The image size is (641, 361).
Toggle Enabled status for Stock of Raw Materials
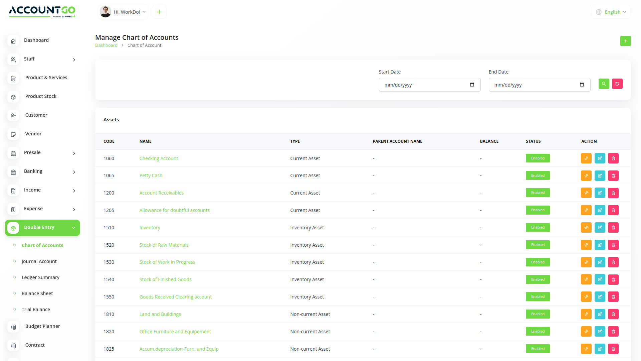tap(538, 245)
